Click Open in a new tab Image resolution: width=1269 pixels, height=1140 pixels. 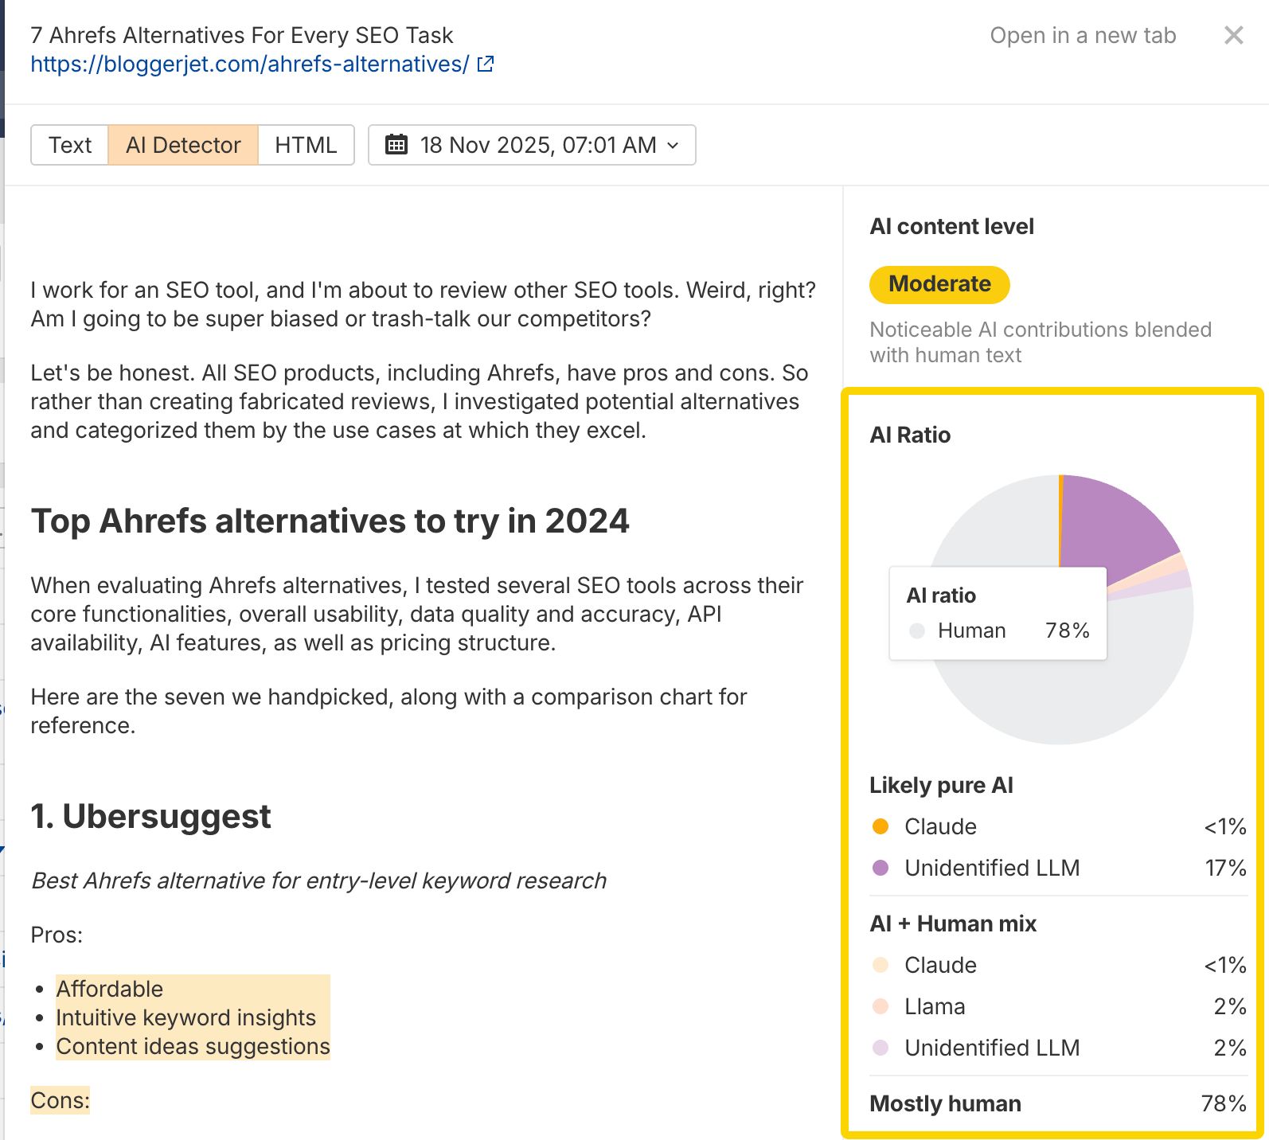coord(1082,36)
